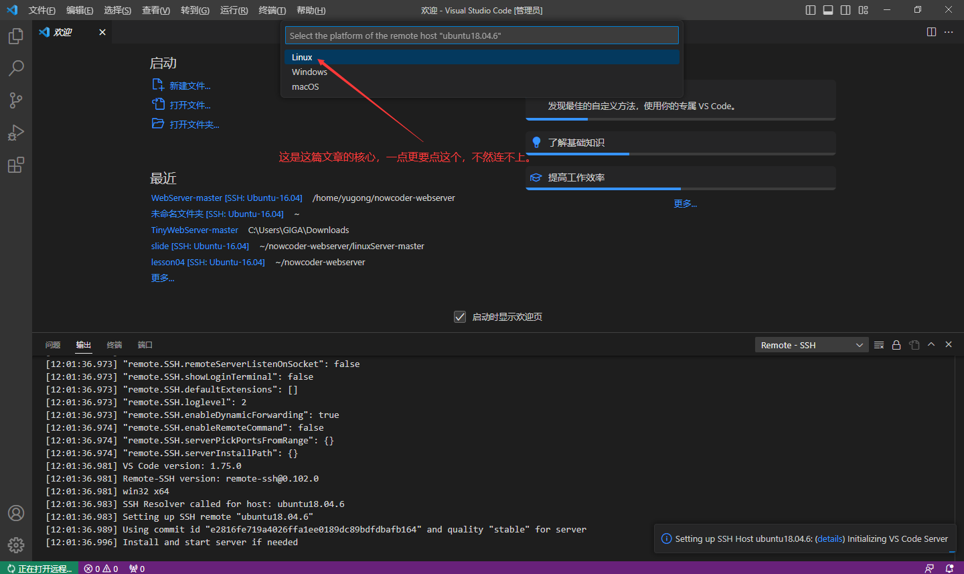The image size is (964, 574).
Task: Open the Search view icon
Action: 16,68
